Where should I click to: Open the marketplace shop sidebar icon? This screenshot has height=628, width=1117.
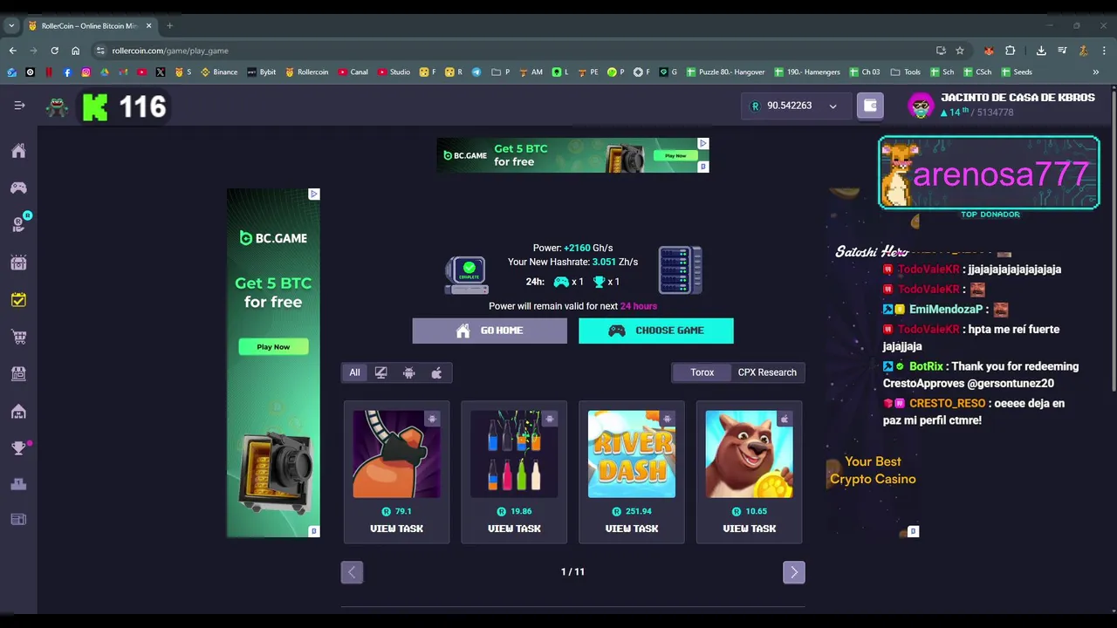[18, 373]
